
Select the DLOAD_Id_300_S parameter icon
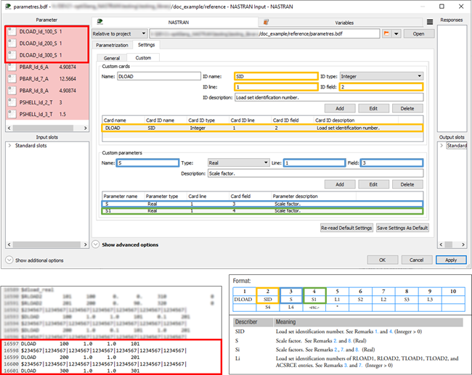[x=12, y=55]
